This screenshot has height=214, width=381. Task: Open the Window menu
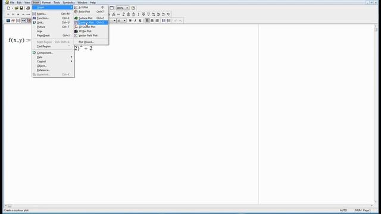(x=82, y=2)
